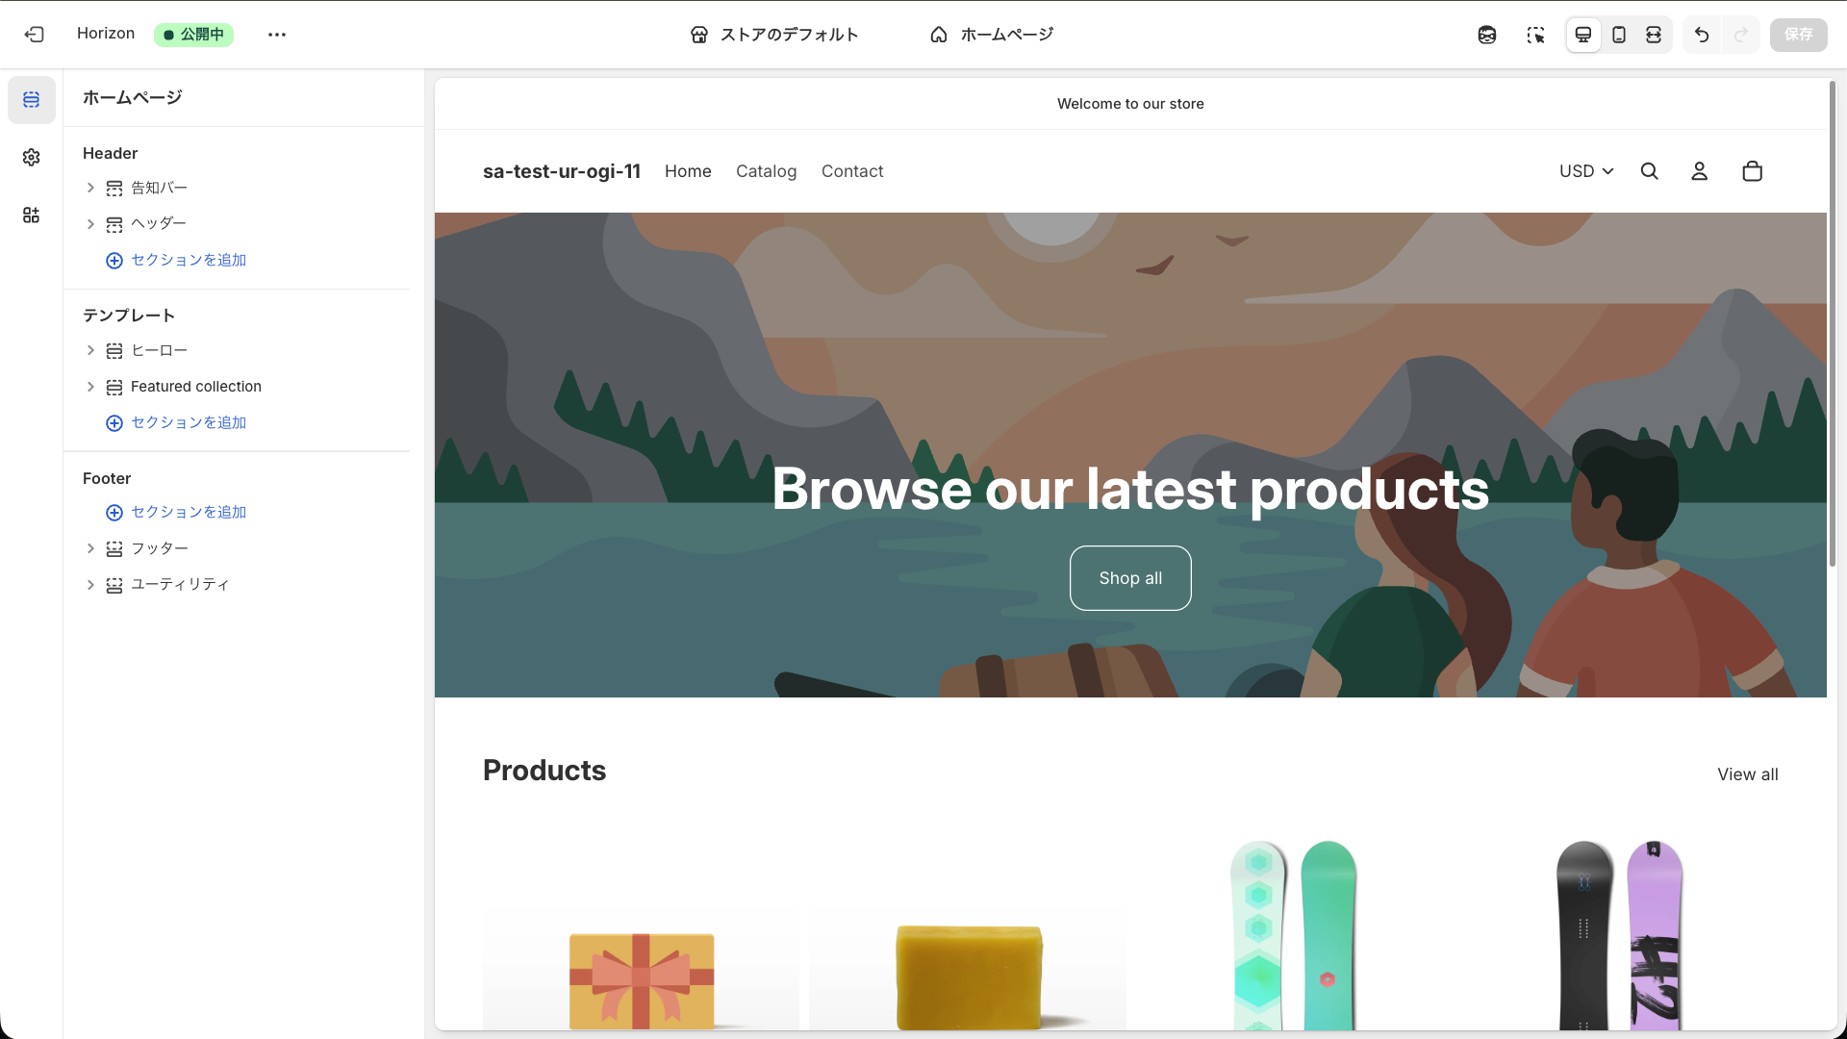1847x1039 pixels.
Task: Toggle fullscreen preview icon
Action: coord(1654,35)
